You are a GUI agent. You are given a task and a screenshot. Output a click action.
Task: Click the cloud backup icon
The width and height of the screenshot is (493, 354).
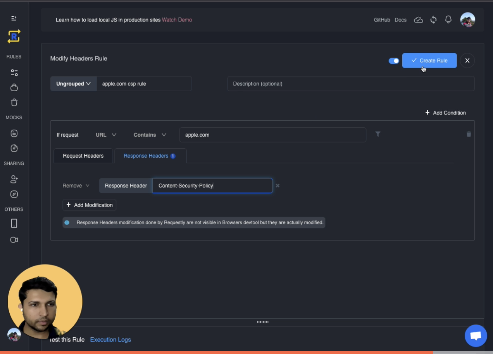419,20
